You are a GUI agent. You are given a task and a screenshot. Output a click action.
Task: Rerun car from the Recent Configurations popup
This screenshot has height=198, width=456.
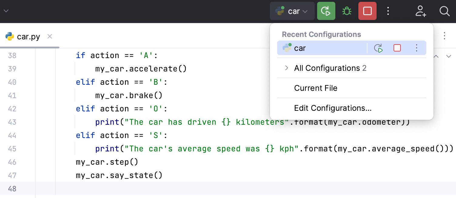[x=378, y=48]
